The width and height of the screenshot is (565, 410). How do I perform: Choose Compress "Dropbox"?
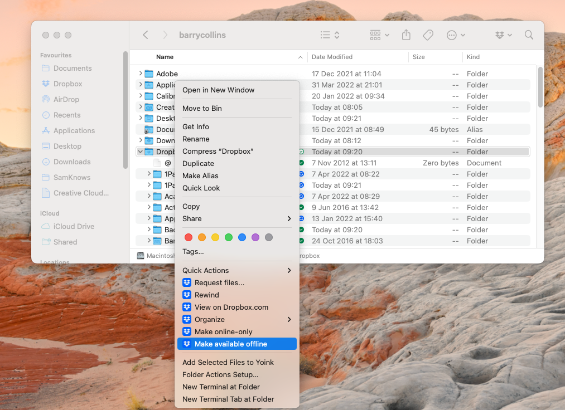click(x=236, y=151)
